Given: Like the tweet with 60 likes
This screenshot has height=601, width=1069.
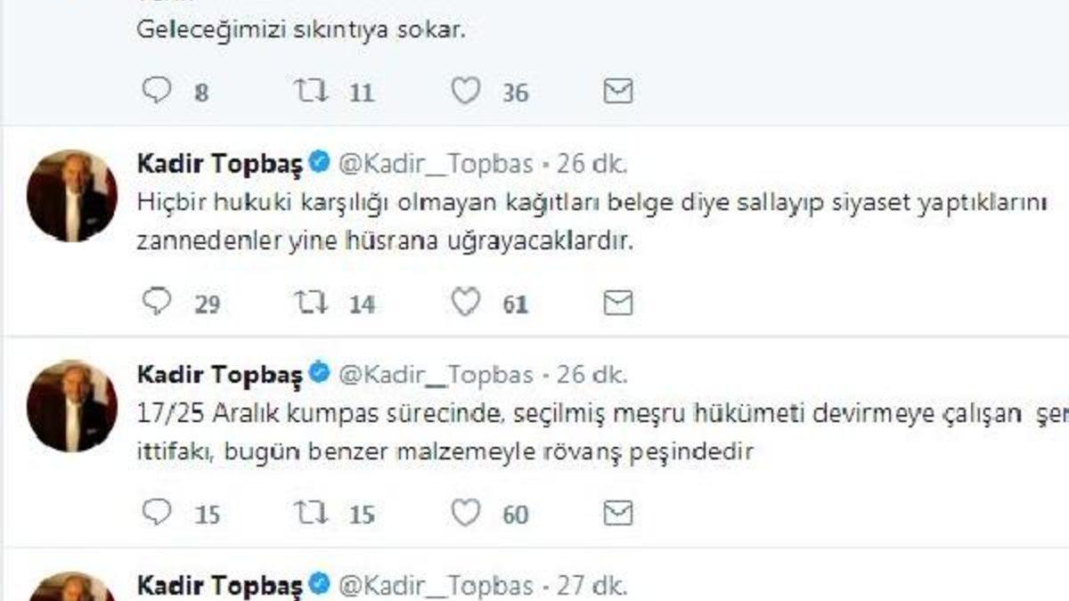Looking at the screenshot, I should click(x=465, y=513).
